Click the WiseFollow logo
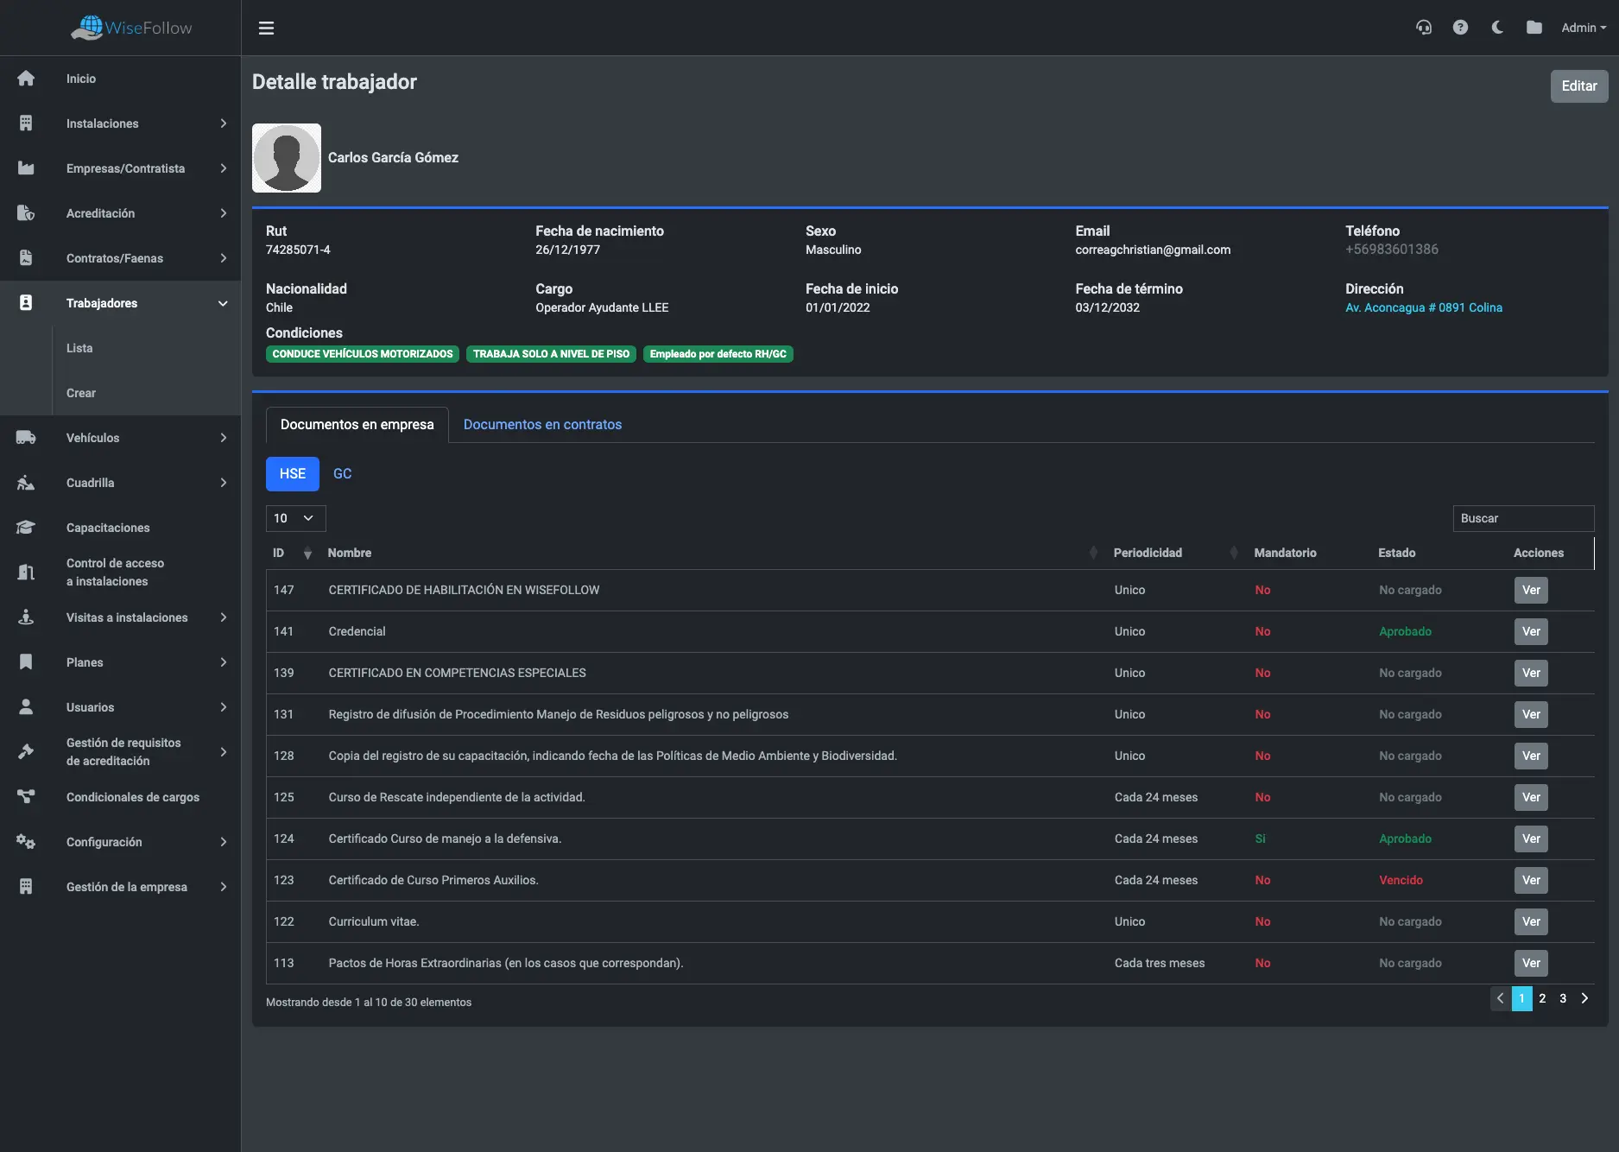The image size is (1619, 1152). (131, 28)
